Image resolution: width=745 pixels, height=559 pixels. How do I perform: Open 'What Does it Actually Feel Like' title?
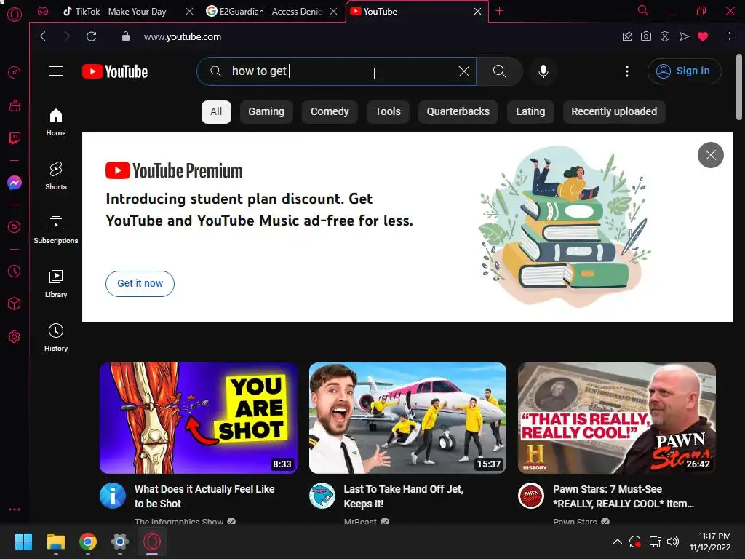pyautogui.click(x=204, y=496)
